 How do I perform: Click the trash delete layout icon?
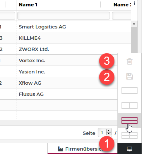tap(129, 61)
